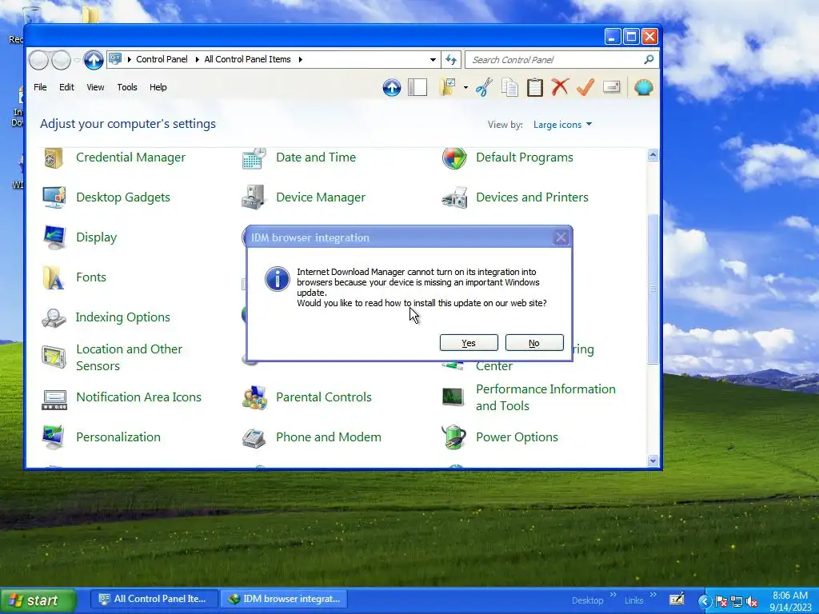Click the Back navigation button

tap(38, 60)
